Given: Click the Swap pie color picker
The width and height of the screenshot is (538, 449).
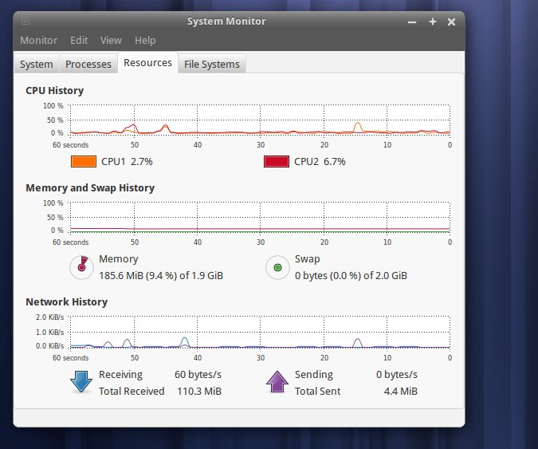Looking at the screenshot, I should pyautogui.click(x=277, y=267).
